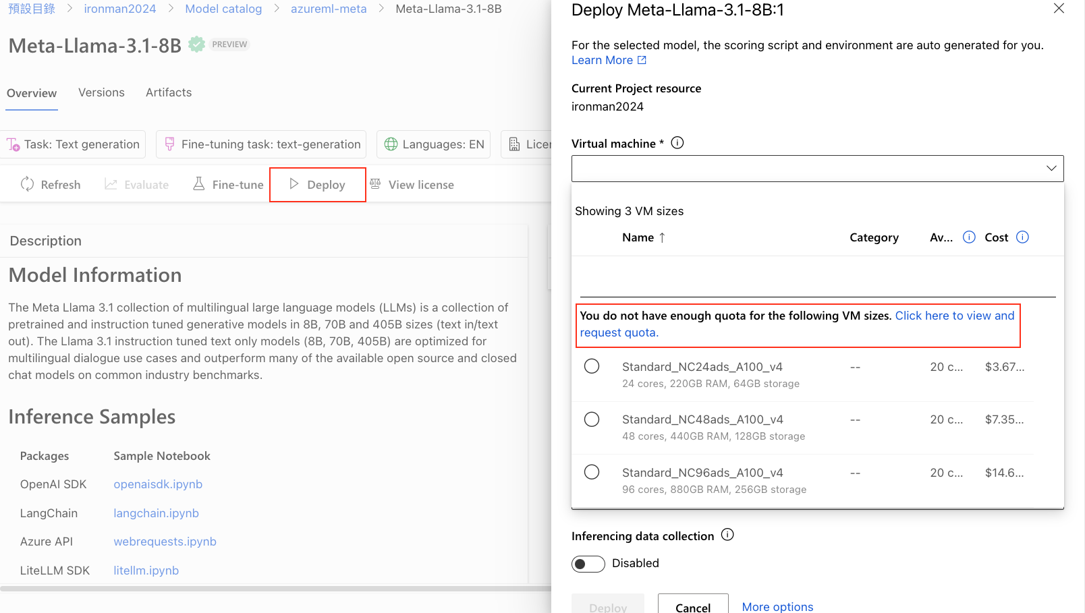Open the Virtual machine info tooltip icon
This screenshot has height=613, width=1085.
[x=677, y=143]
